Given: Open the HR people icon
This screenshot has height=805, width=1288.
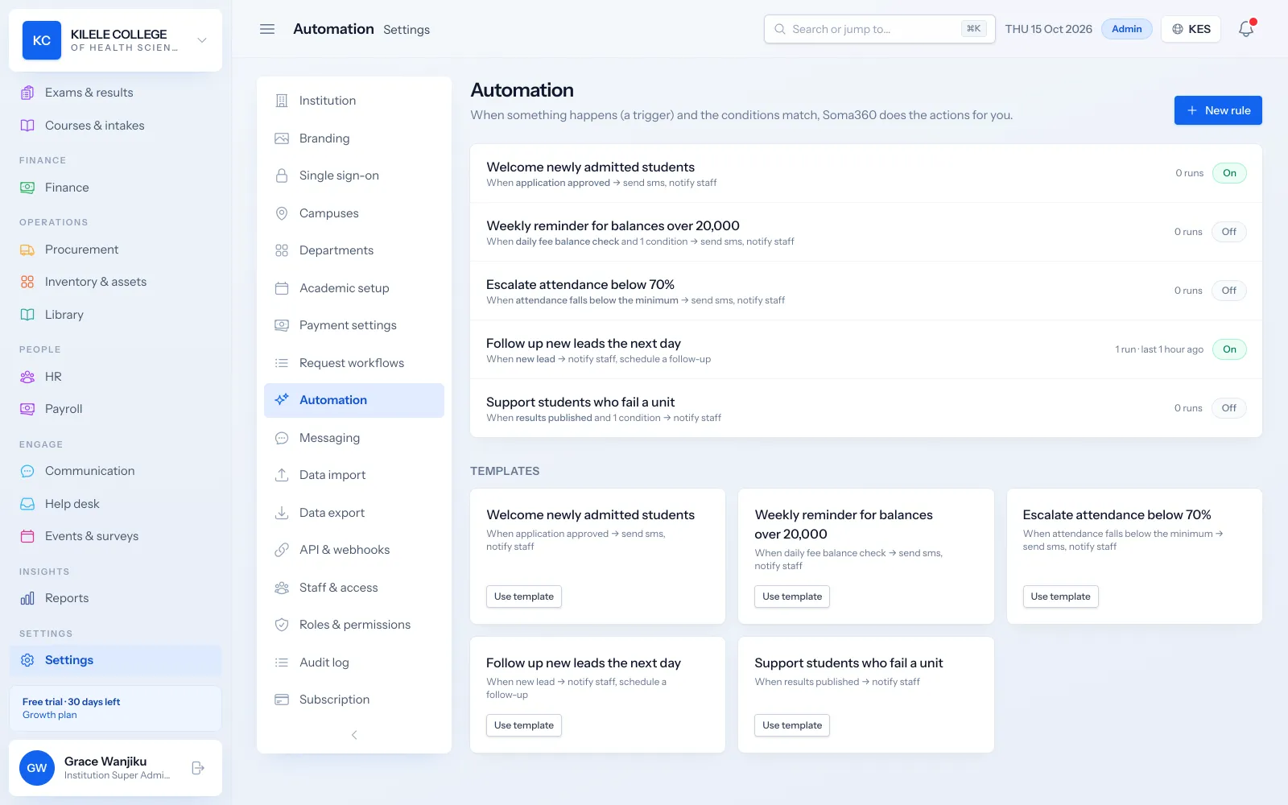Looking at the screenshot, I should [27, 377].
